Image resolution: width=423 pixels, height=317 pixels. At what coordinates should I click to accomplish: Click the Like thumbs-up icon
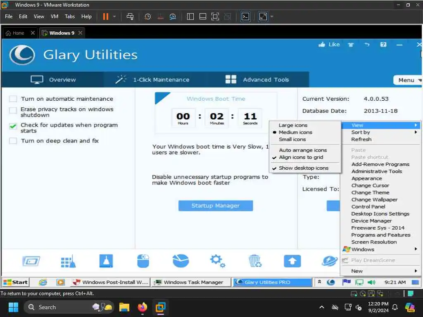tap(322, 45)
